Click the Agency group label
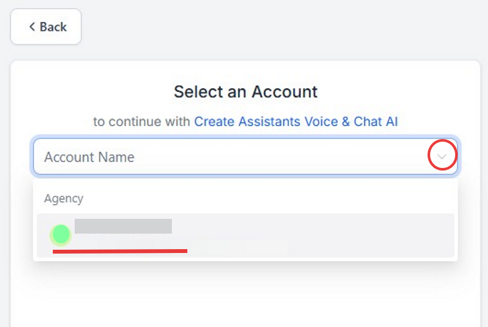Image resolution: width=488 pixels, height=327 pixels. coord(64,198)
